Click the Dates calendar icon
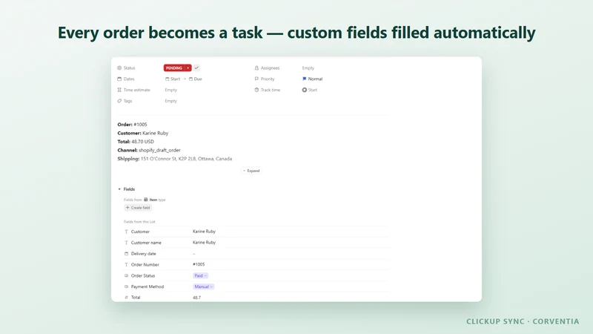593x334 pixels. tap(119, 79)
